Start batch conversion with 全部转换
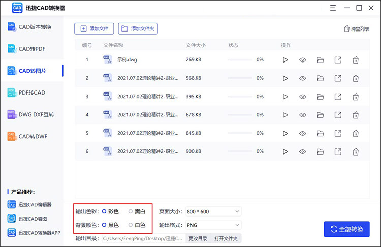Screen dimensions: 381x247 (x=347, y=229)
